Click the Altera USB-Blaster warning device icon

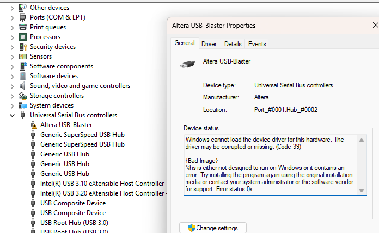pyautogui.click(x=33, y=125)
